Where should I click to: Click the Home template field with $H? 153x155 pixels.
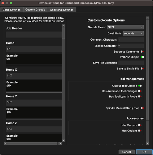click(34, 49)
